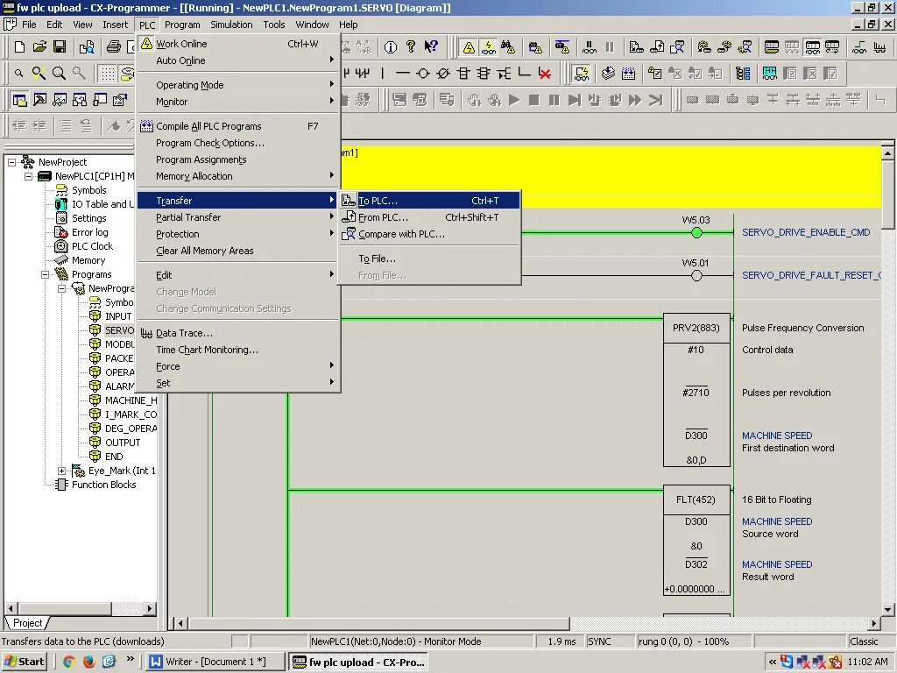Viewport: 897px width, 673px height.
Task: Select Error log in project tree
Action: point(89,232)
